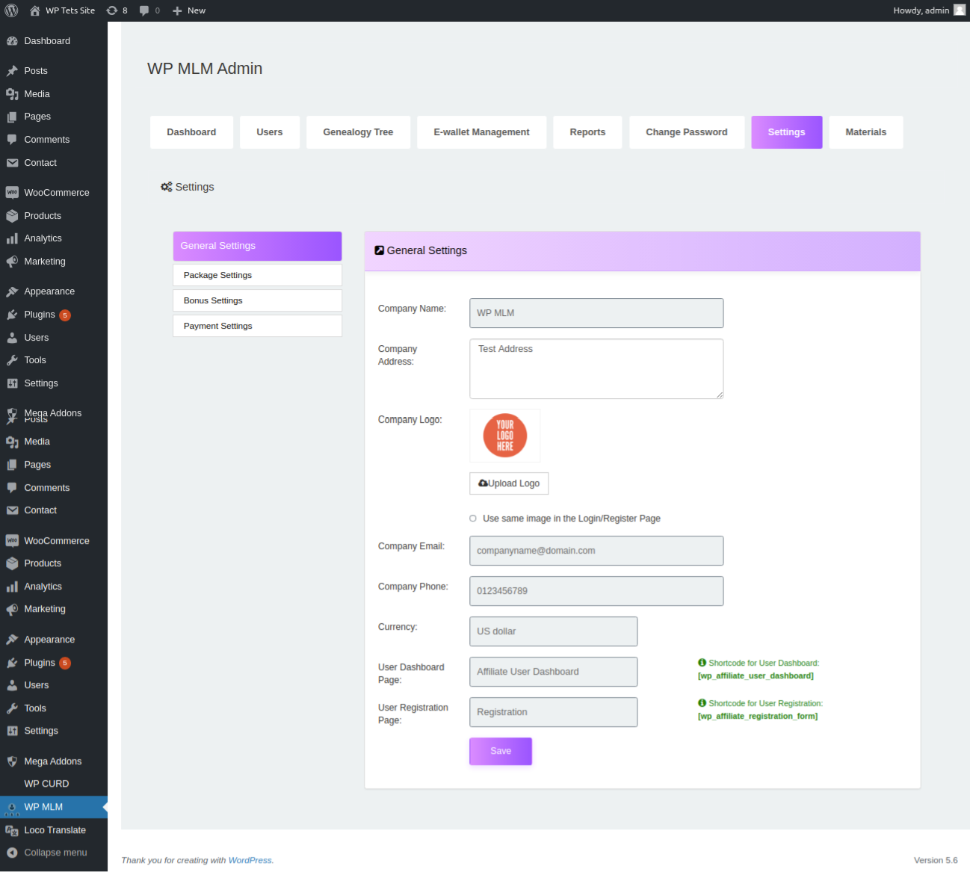Screen dimensions: 970x872
Task: Select Package Settings
Action: 257,275
